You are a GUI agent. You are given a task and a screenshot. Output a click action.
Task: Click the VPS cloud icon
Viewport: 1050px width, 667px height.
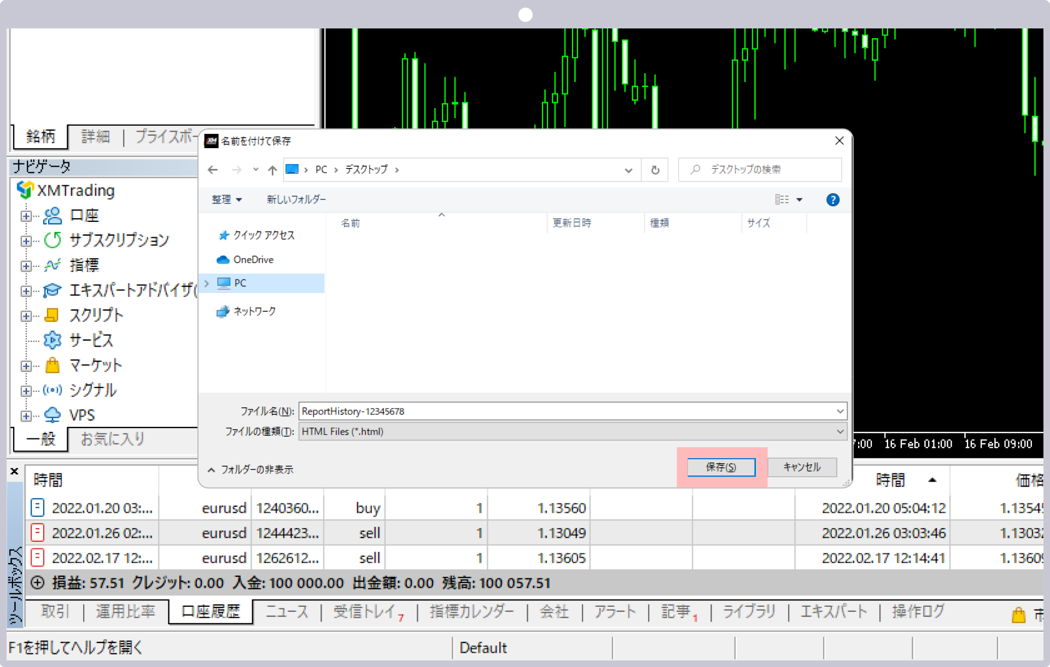[x=52, y=415]
